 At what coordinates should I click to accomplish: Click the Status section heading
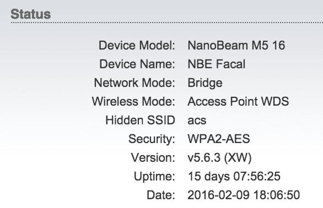pos(31,14)
